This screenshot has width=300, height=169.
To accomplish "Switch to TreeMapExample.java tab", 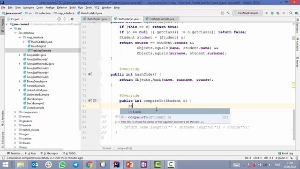I will click(x=161, y=19).
